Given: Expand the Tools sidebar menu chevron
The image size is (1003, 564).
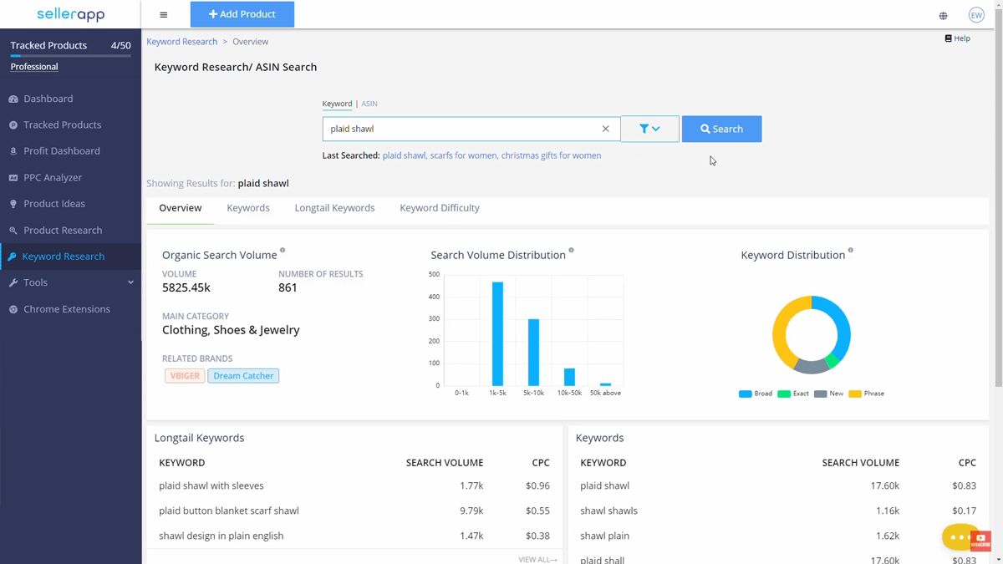Looking at the screenshot, I should (x=130, y=282).
